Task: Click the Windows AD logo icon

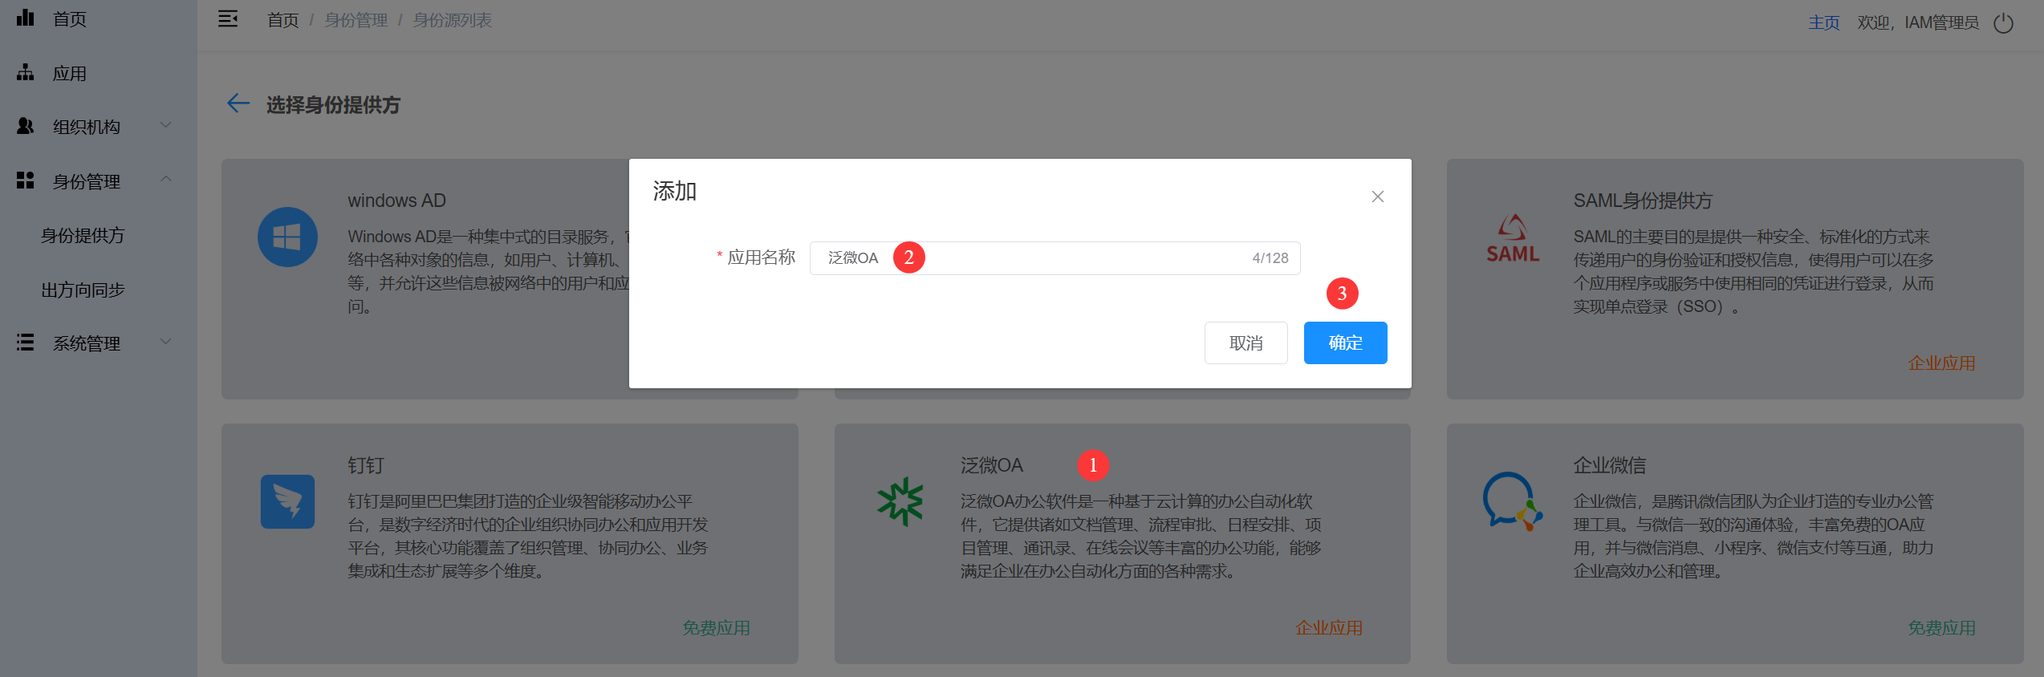Action: point(287,237)
